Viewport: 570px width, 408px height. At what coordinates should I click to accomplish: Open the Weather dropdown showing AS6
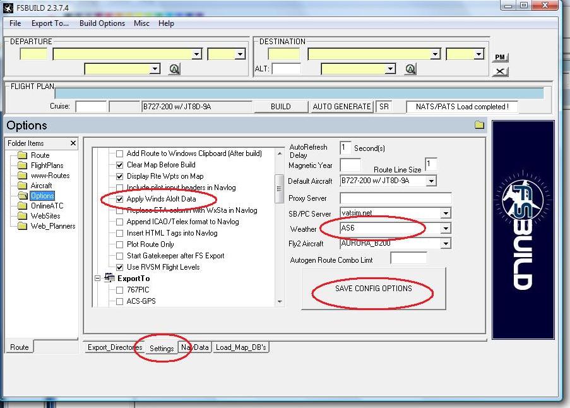point(445,229)
